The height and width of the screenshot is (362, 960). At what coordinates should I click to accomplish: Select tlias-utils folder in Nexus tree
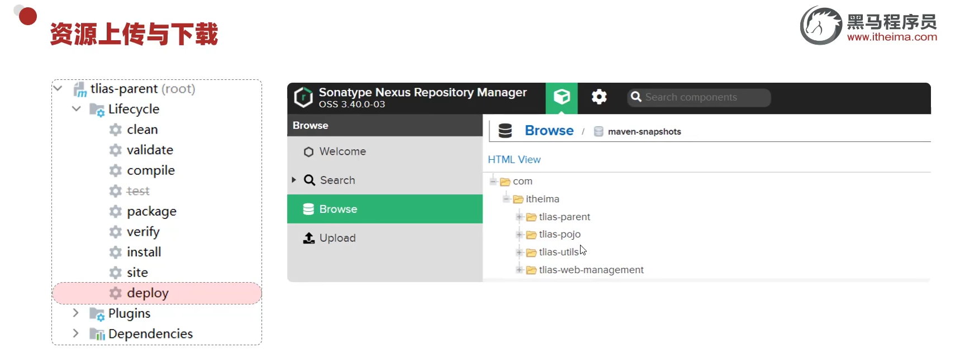point(559,252)
